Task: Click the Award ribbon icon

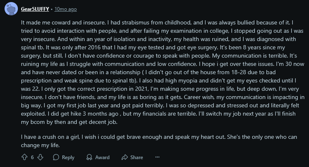Action: click(89, 157)
